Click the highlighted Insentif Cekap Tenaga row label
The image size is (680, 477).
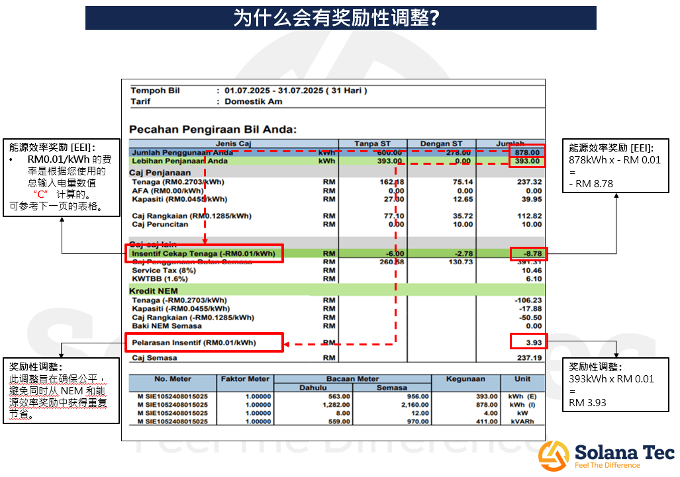tap(204, 253)
